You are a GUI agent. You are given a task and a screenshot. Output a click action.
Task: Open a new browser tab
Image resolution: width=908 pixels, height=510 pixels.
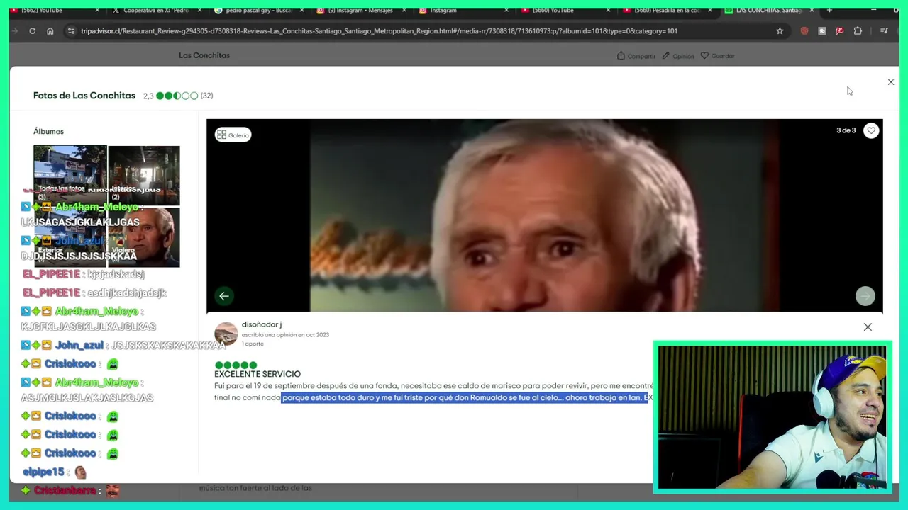tap(829, 11)
